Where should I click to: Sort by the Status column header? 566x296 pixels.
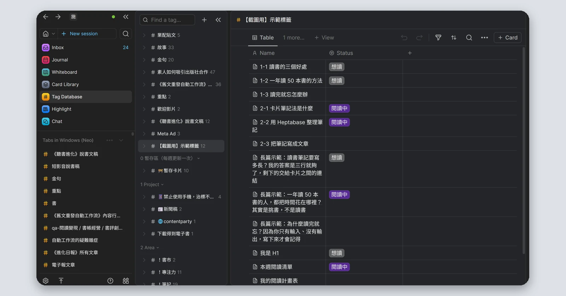[341, 53]
